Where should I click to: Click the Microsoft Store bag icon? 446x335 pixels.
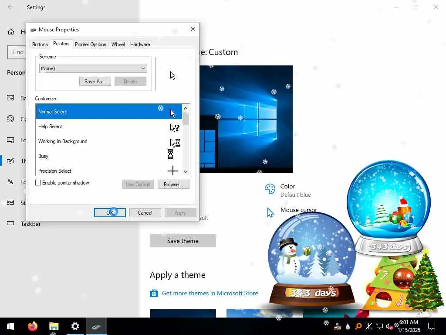(154, 293)
